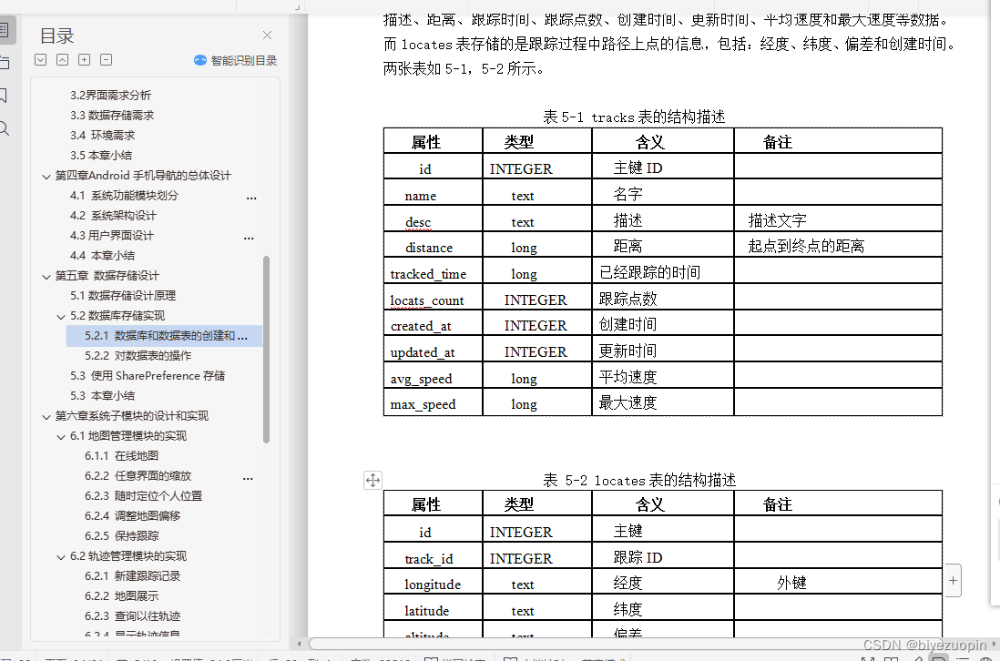Go to 6.2.5 保持跟踪 heading
Viewport: 1000px width, 661px height.
tap(122, 536)
